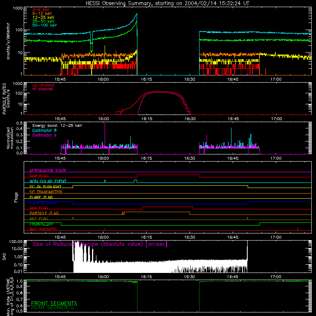
Task: Click the 0.9 tick on the livetime axis
Action: click(19, 287)
